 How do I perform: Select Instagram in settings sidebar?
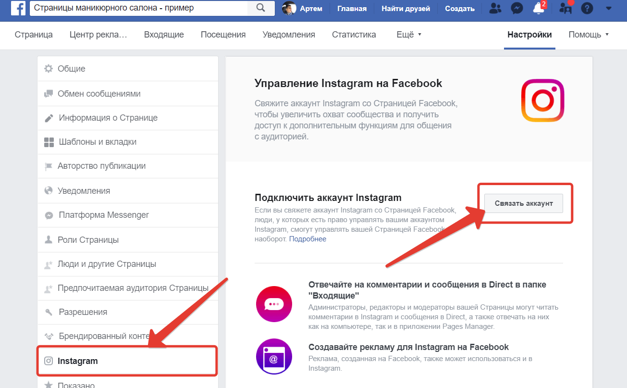[128, 361]
